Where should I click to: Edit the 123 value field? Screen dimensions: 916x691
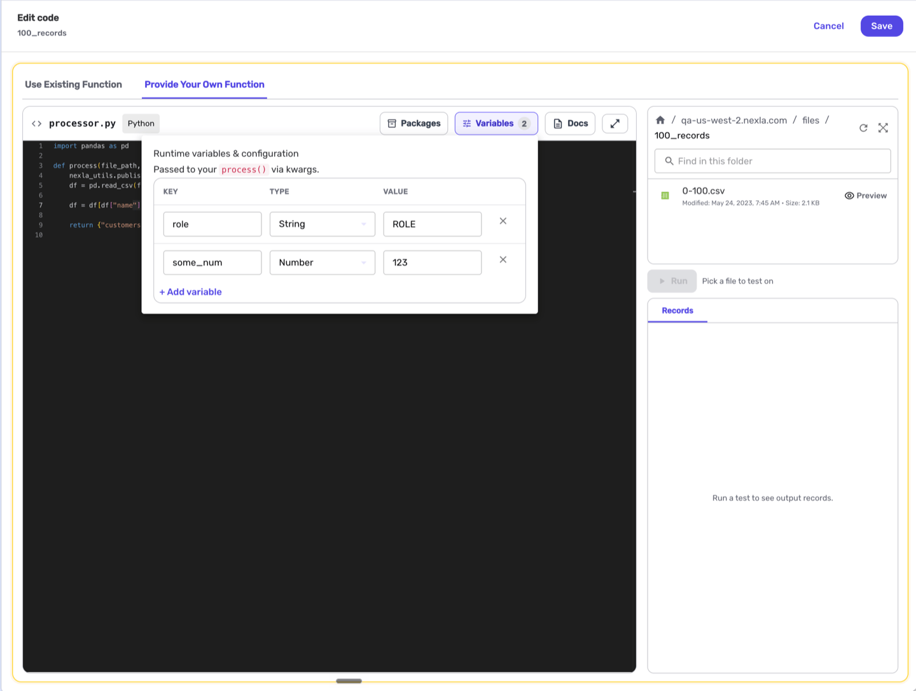click(433, 263)
